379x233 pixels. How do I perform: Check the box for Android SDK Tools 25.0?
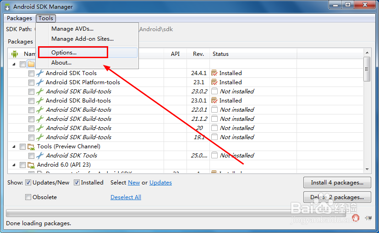click(31, 156)
